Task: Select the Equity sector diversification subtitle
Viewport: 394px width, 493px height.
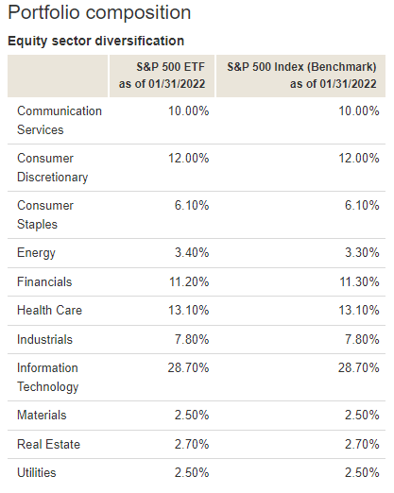Action: coord(96,41)
